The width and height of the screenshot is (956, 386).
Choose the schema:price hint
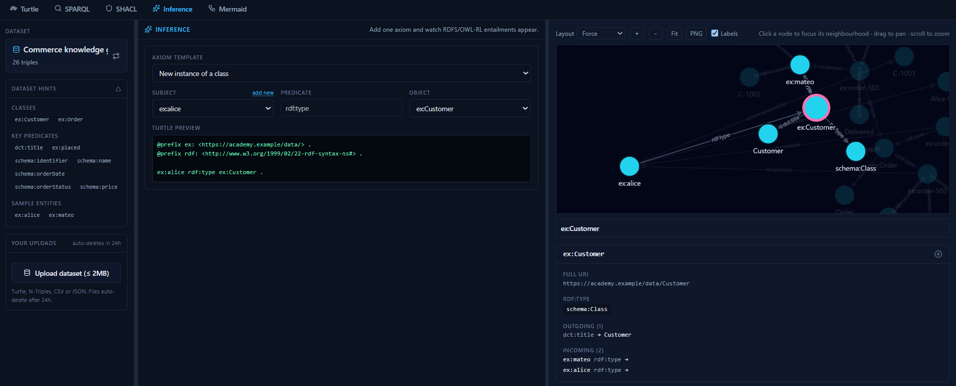click(x=99, y=187)
